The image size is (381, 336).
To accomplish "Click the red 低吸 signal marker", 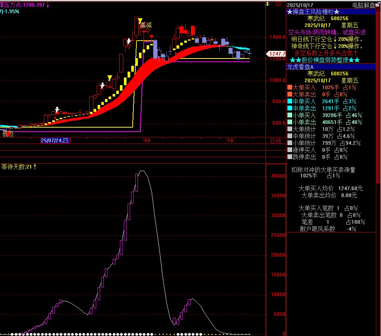I will click(8, 134).
